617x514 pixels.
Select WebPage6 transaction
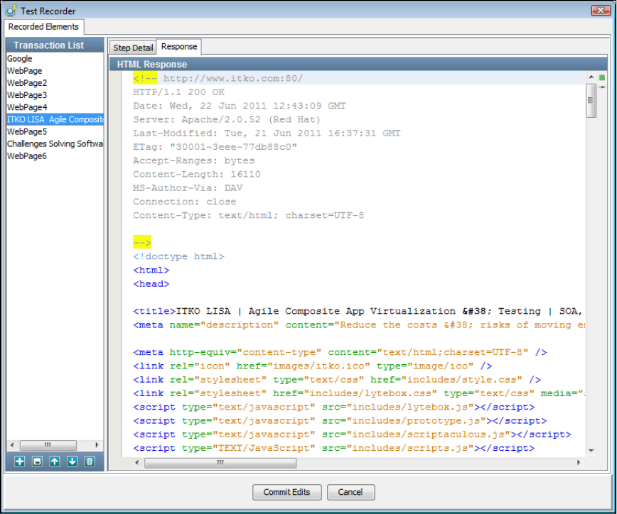55,156
